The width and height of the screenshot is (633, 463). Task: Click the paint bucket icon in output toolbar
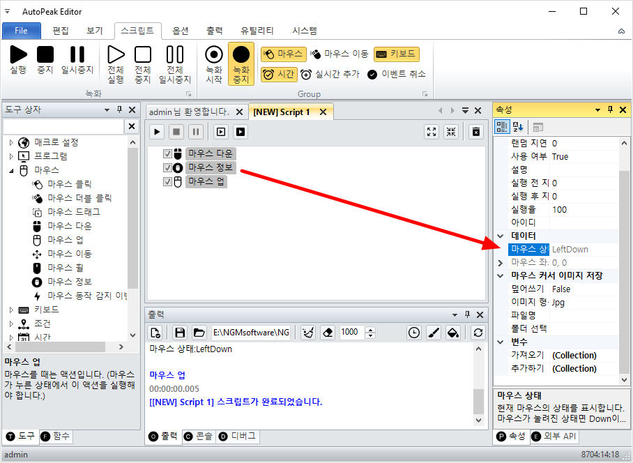pos(453,333)
